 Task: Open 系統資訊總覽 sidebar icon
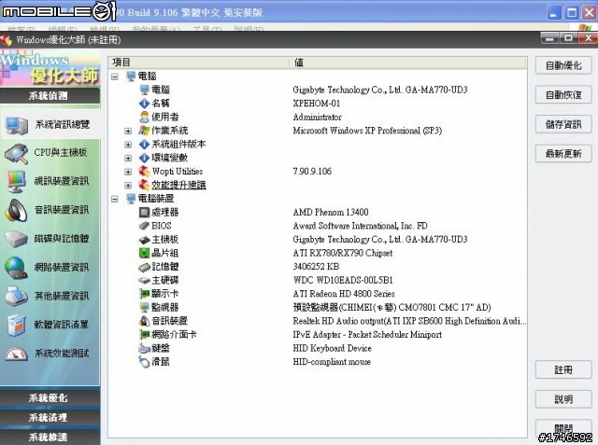pyautogui.click(x=17, y=126)
